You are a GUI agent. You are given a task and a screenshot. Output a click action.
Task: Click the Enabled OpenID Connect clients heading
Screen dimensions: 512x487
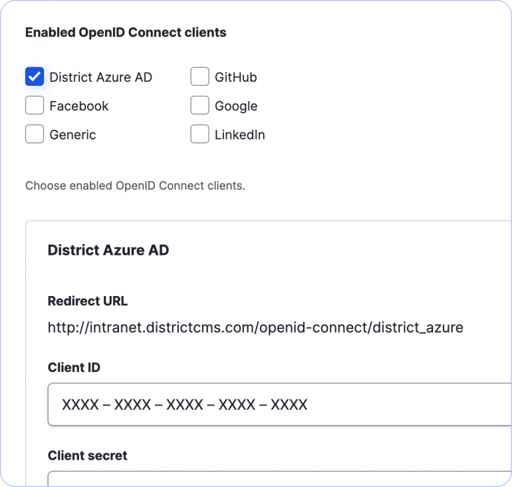click(x=126, y=33)
